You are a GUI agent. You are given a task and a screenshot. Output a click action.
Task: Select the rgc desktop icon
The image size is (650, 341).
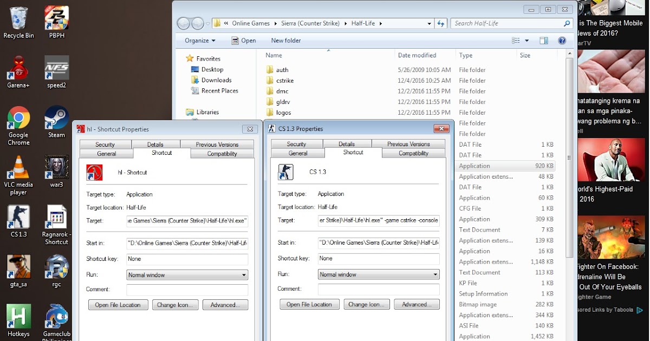(56, 271)
